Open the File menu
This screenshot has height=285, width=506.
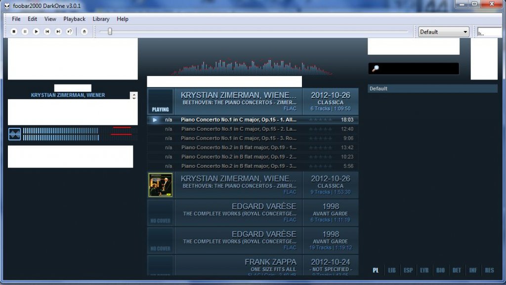16,19
